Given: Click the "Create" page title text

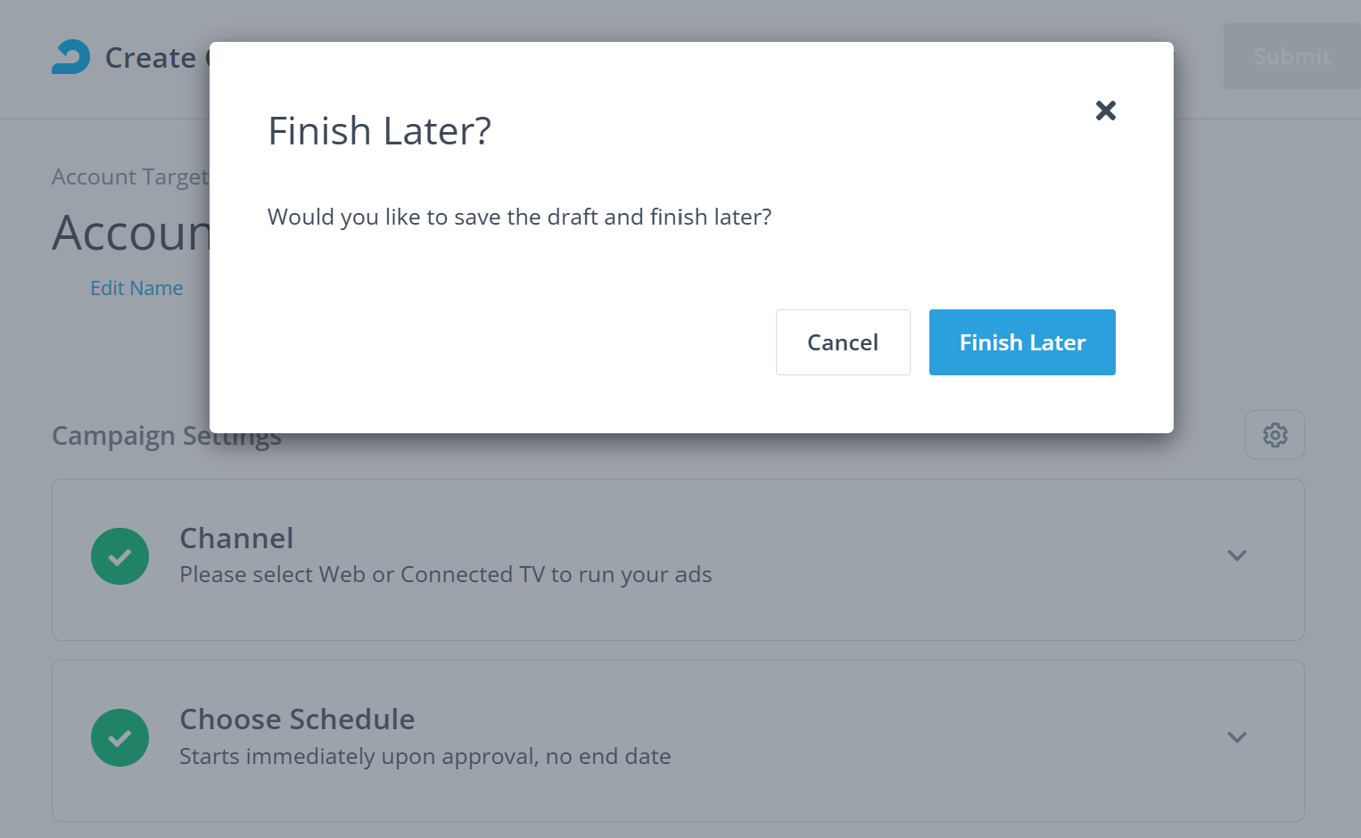Looking at the screenshot, I should (150, 58).
